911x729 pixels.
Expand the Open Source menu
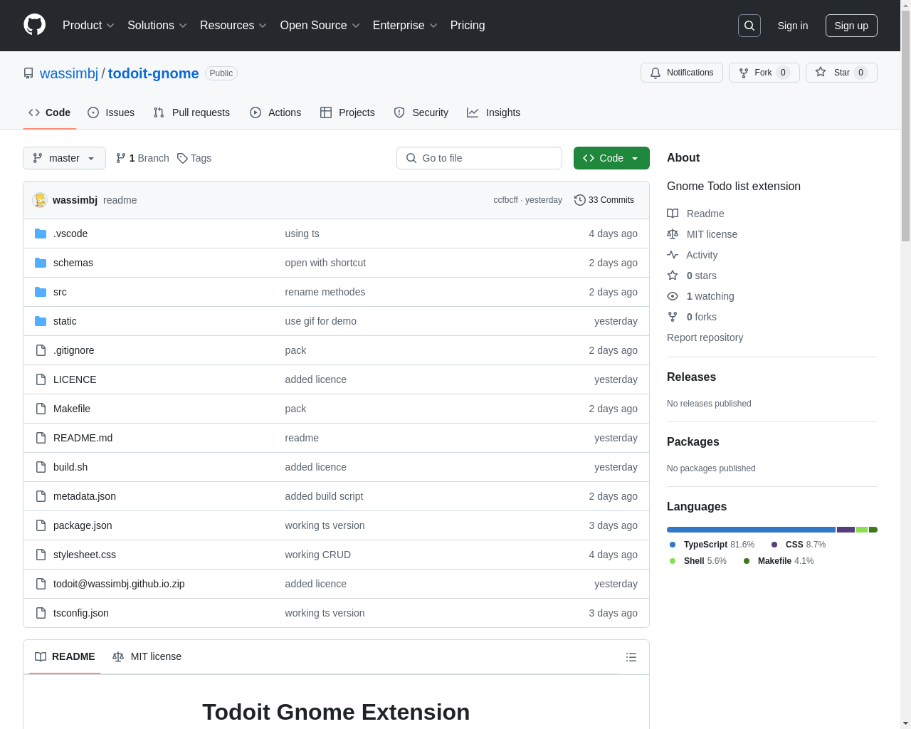(320, 26)
